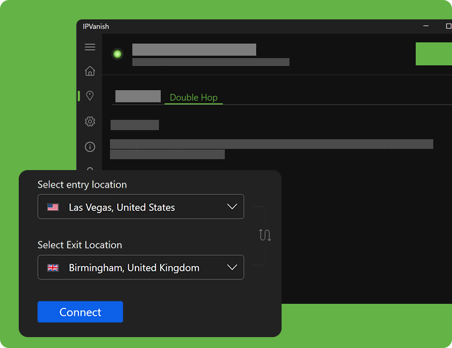Maximize the IPVanish window
The width and height of the screenshot is (452, 348).
click(x=448, y=27)
